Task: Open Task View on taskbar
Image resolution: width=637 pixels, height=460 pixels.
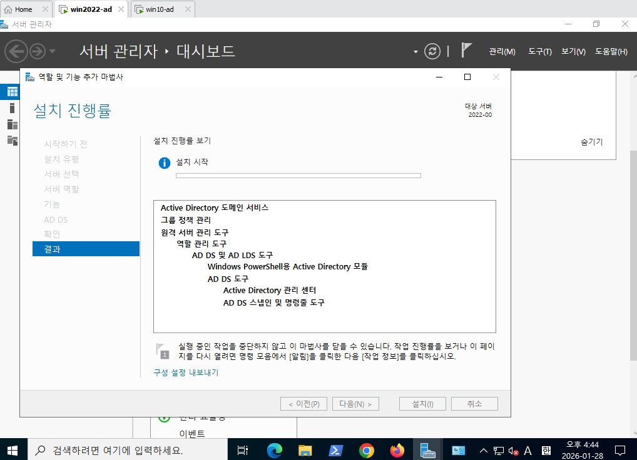Action: pyautogui.click(x=243, y=450)
